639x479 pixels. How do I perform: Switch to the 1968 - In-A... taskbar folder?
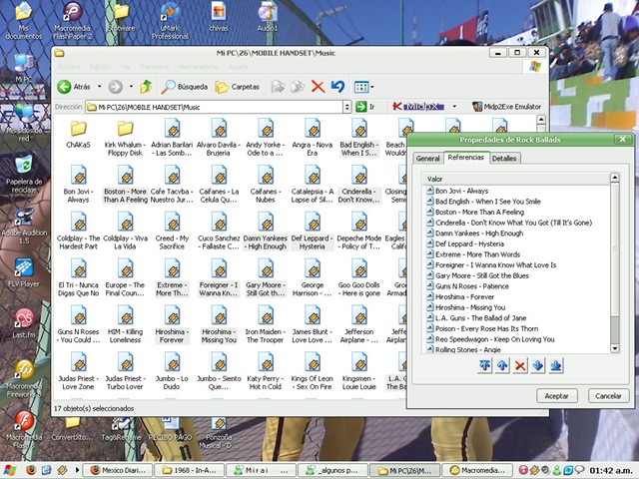[191, 470]
